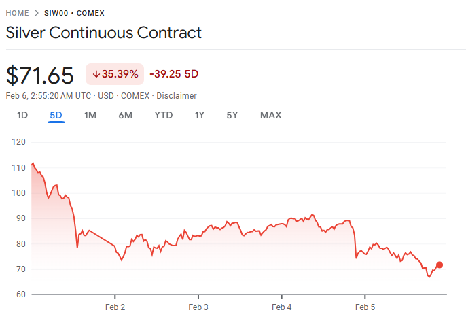Select the 1D time range tab

[x=22, y=115]
